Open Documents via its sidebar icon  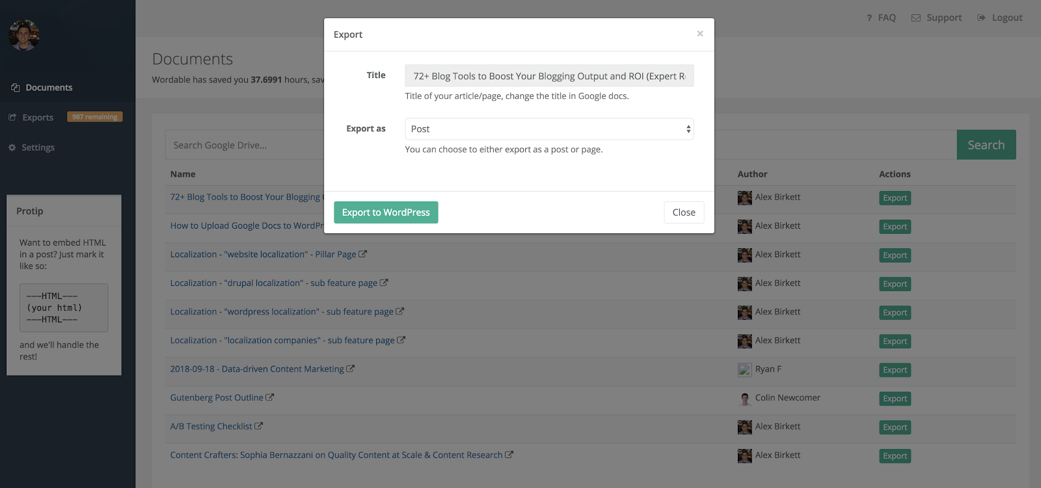click(x=15, y=88)
